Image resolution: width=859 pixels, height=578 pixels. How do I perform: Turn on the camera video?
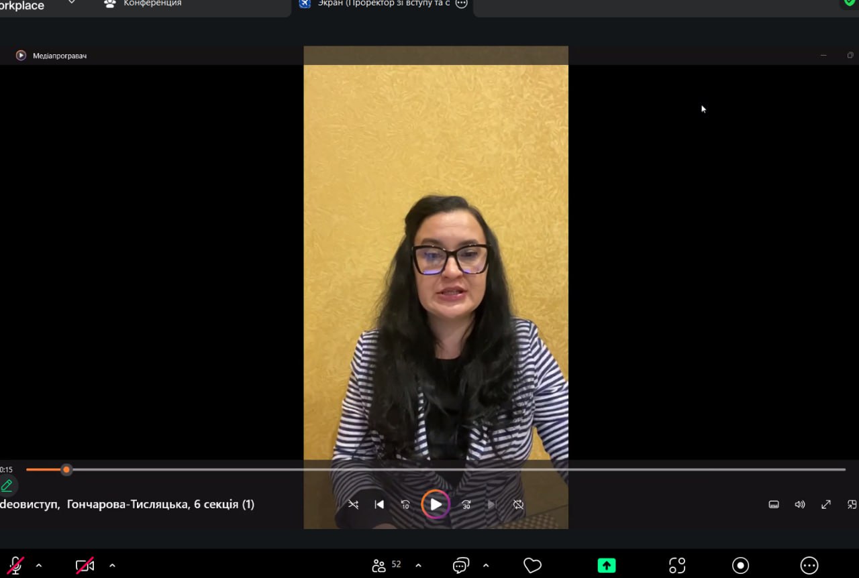pos(85,565)
